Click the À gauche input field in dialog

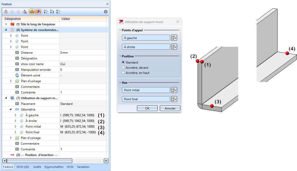[146, 38]
